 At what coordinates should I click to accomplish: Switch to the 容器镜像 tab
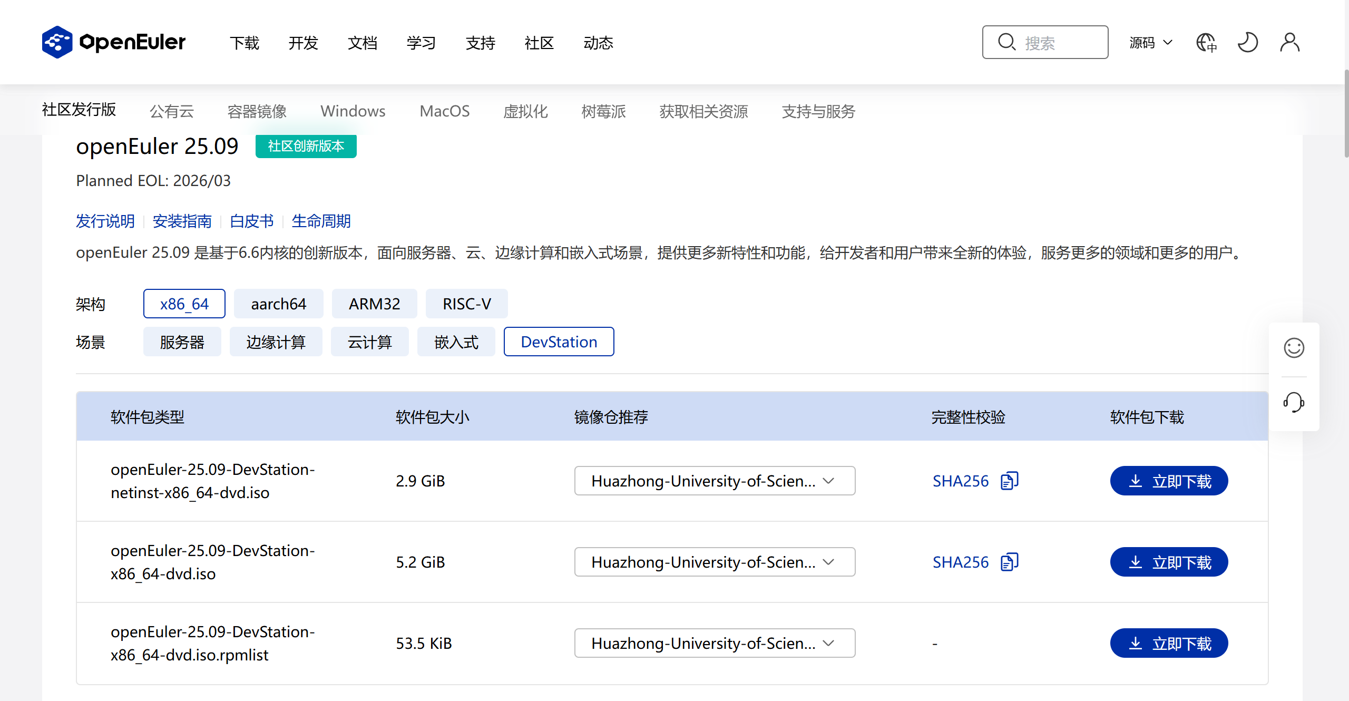tap(257, 111)
